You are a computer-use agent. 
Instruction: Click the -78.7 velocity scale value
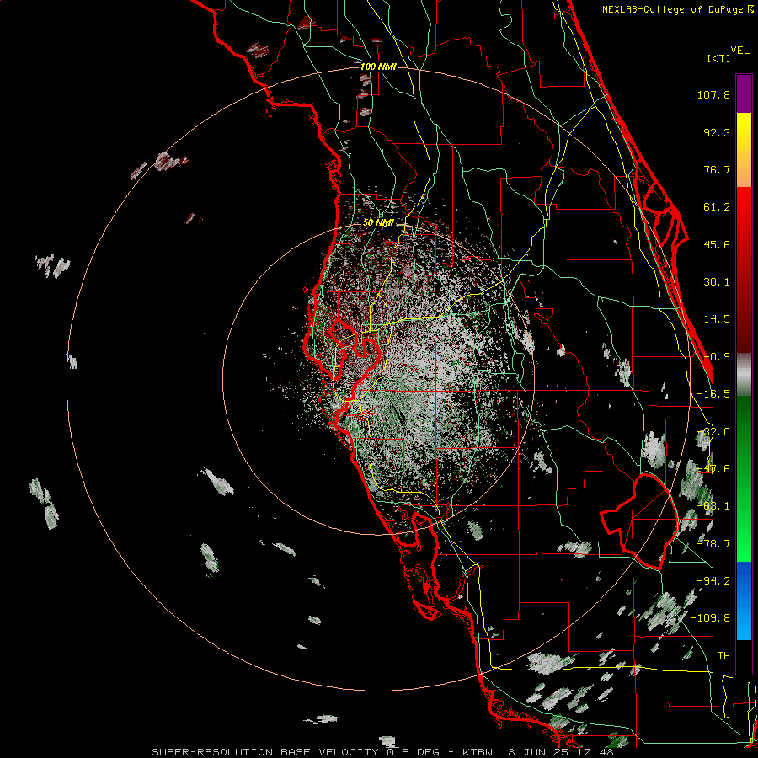point(713,544)
